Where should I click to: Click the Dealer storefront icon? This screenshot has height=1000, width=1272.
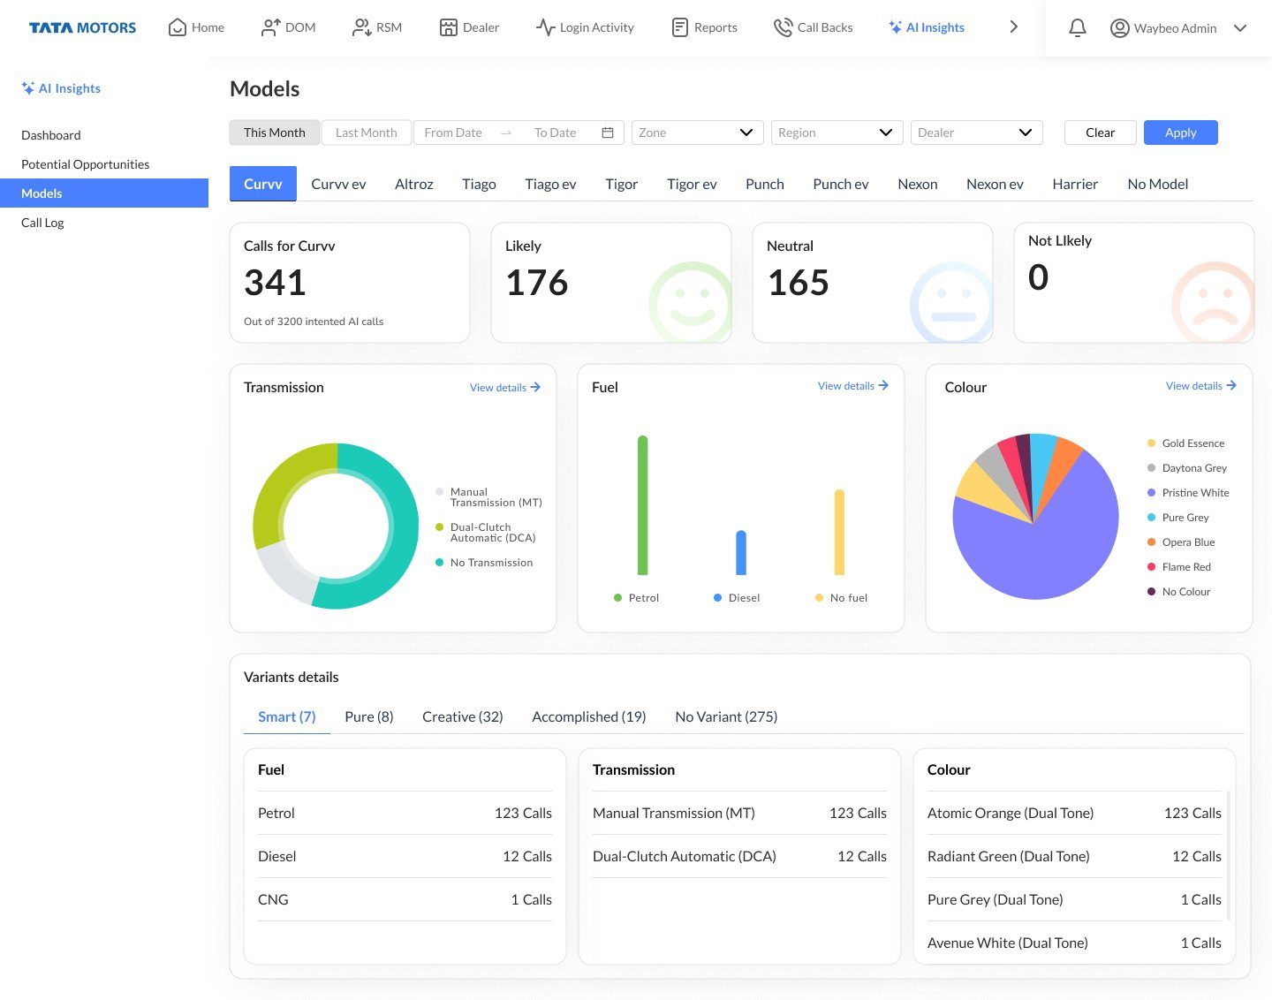(449, 27)
